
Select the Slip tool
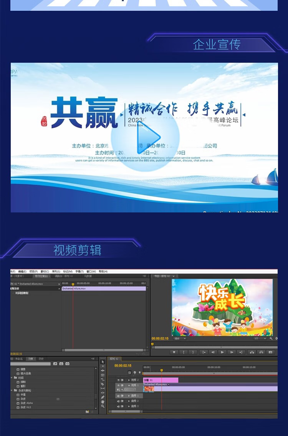(103, 388)
